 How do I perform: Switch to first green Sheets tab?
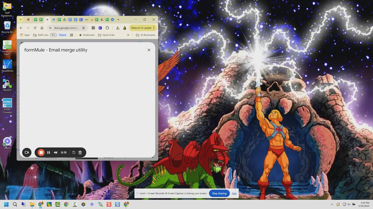pyautogui.click(x=35, y=19)
